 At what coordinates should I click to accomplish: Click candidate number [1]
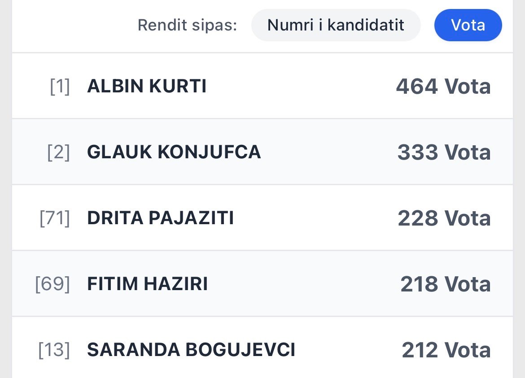(x=60, y=87)
